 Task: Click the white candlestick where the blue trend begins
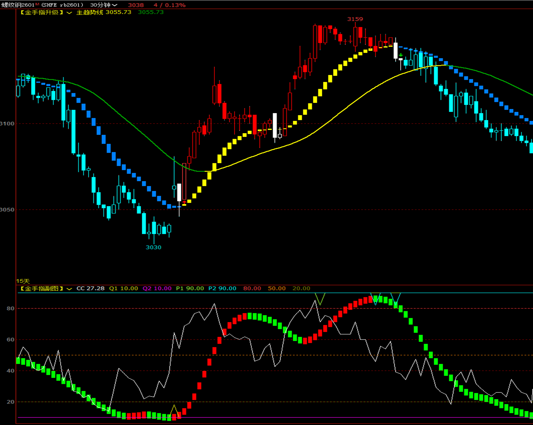(x=396, y=50)
